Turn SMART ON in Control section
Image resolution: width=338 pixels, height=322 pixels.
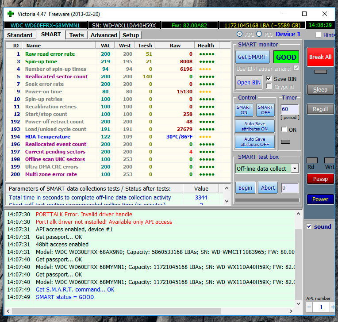244,110
